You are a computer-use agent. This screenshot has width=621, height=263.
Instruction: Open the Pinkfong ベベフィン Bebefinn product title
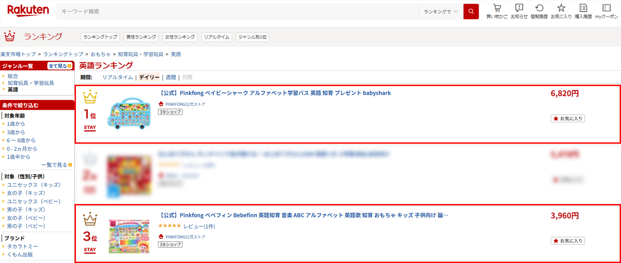click(x=303, y=215)
